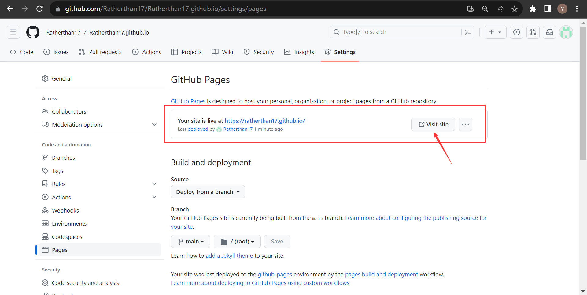Open General settings in sidebar
The width and height of the screenshot is (587, 295).
(x=100, y=78)
